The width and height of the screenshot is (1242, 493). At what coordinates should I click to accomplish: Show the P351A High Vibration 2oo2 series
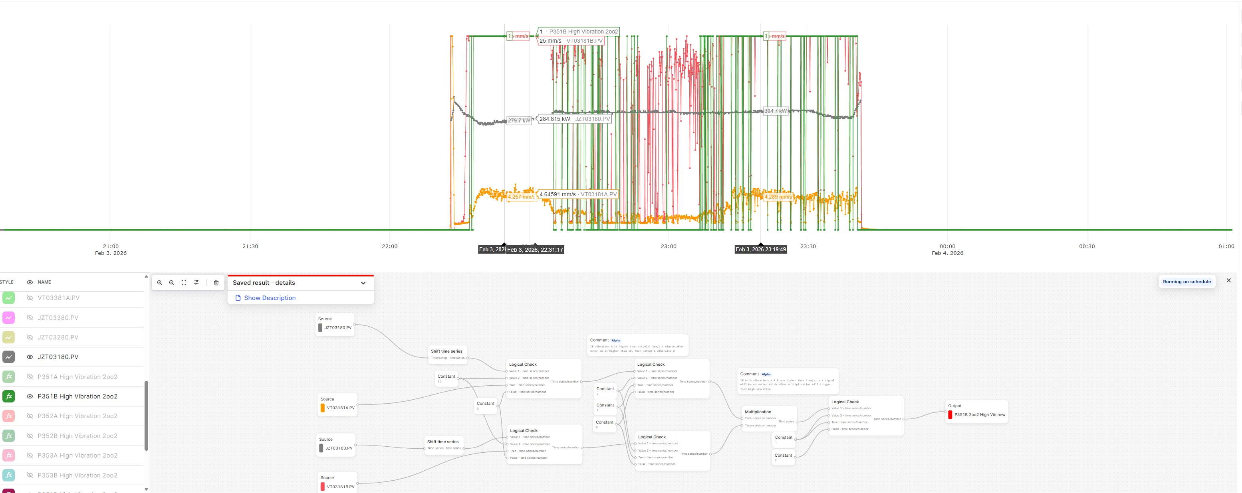click(x=30, y=377)
